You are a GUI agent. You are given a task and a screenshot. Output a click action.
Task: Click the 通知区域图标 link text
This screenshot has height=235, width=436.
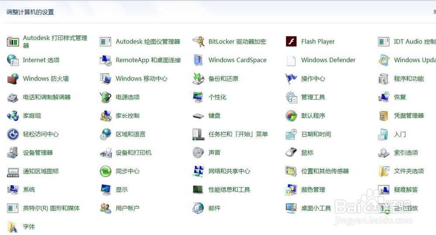tap(41, 171)
